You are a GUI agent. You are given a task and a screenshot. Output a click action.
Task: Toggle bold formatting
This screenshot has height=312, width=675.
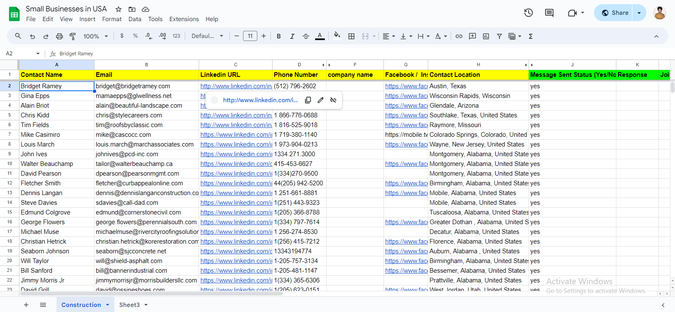point(278,36)
